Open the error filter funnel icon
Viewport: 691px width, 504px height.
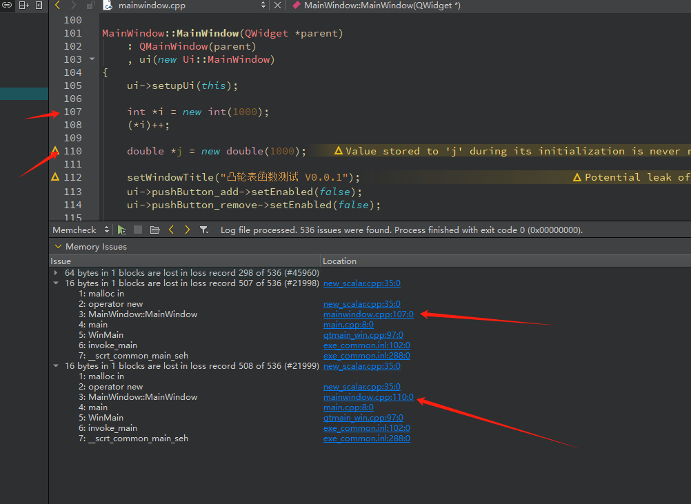click(204, 230)
